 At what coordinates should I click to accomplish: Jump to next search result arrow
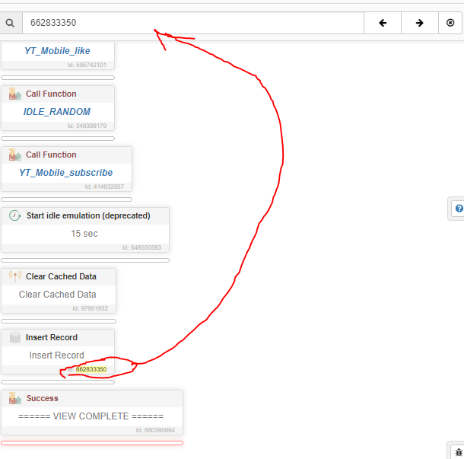point(419,23)
